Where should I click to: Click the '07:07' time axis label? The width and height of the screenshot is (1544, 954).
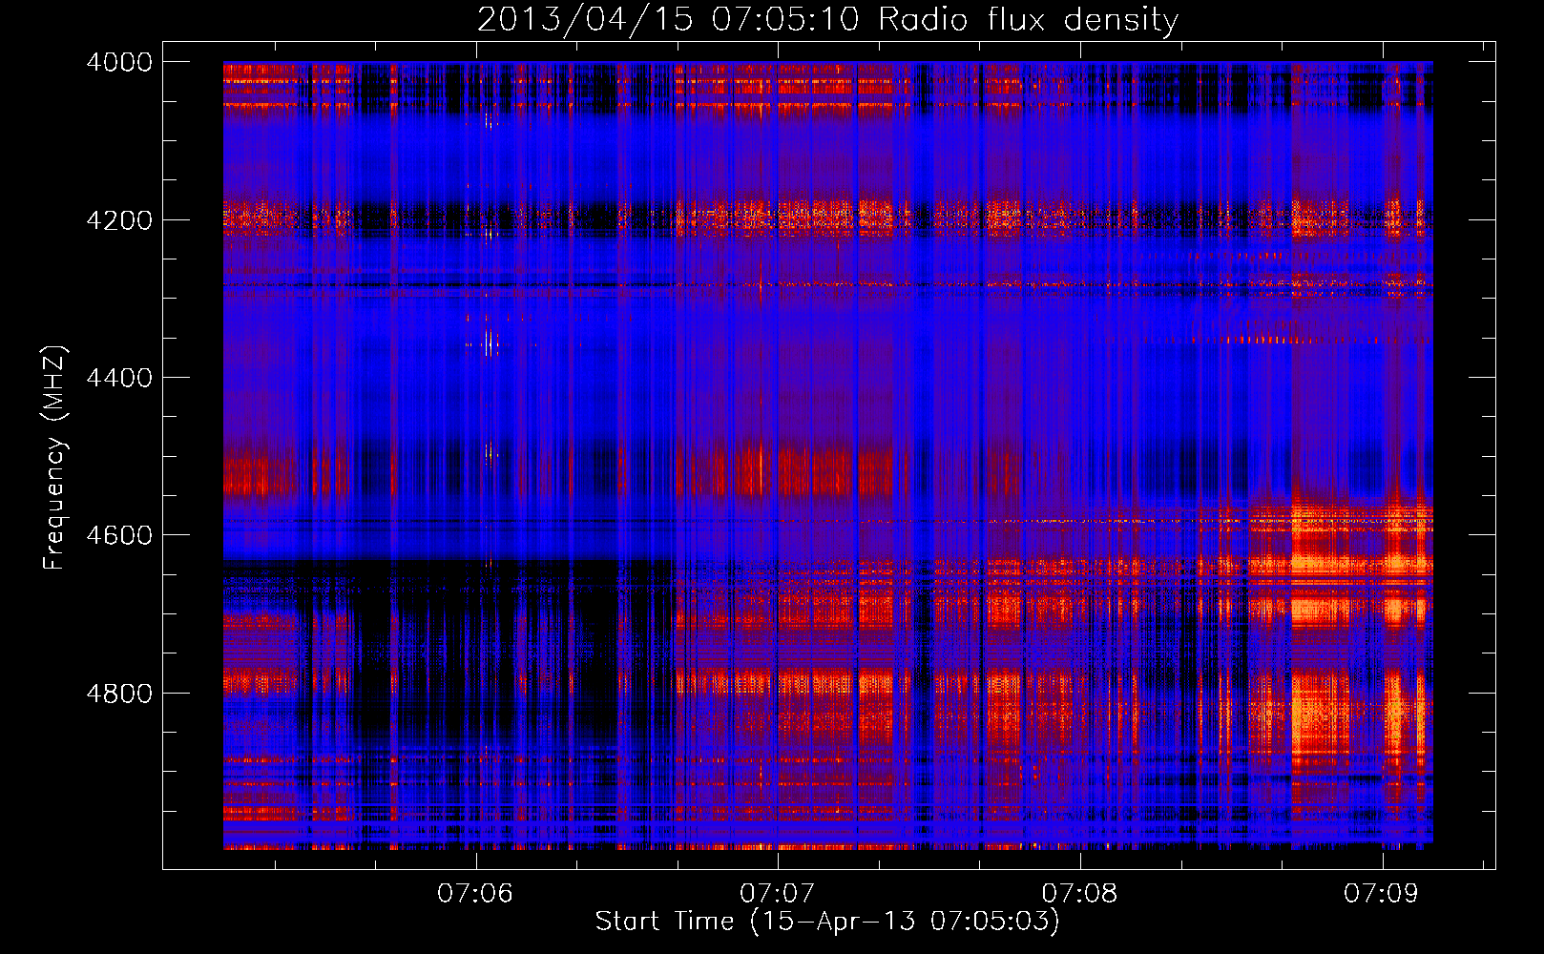coord(778,893)
